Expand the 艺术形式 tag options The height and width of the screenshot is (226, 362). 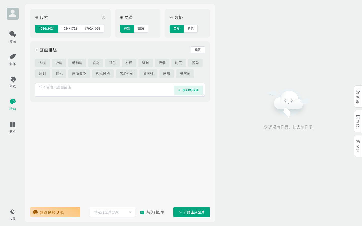point(126,74)
